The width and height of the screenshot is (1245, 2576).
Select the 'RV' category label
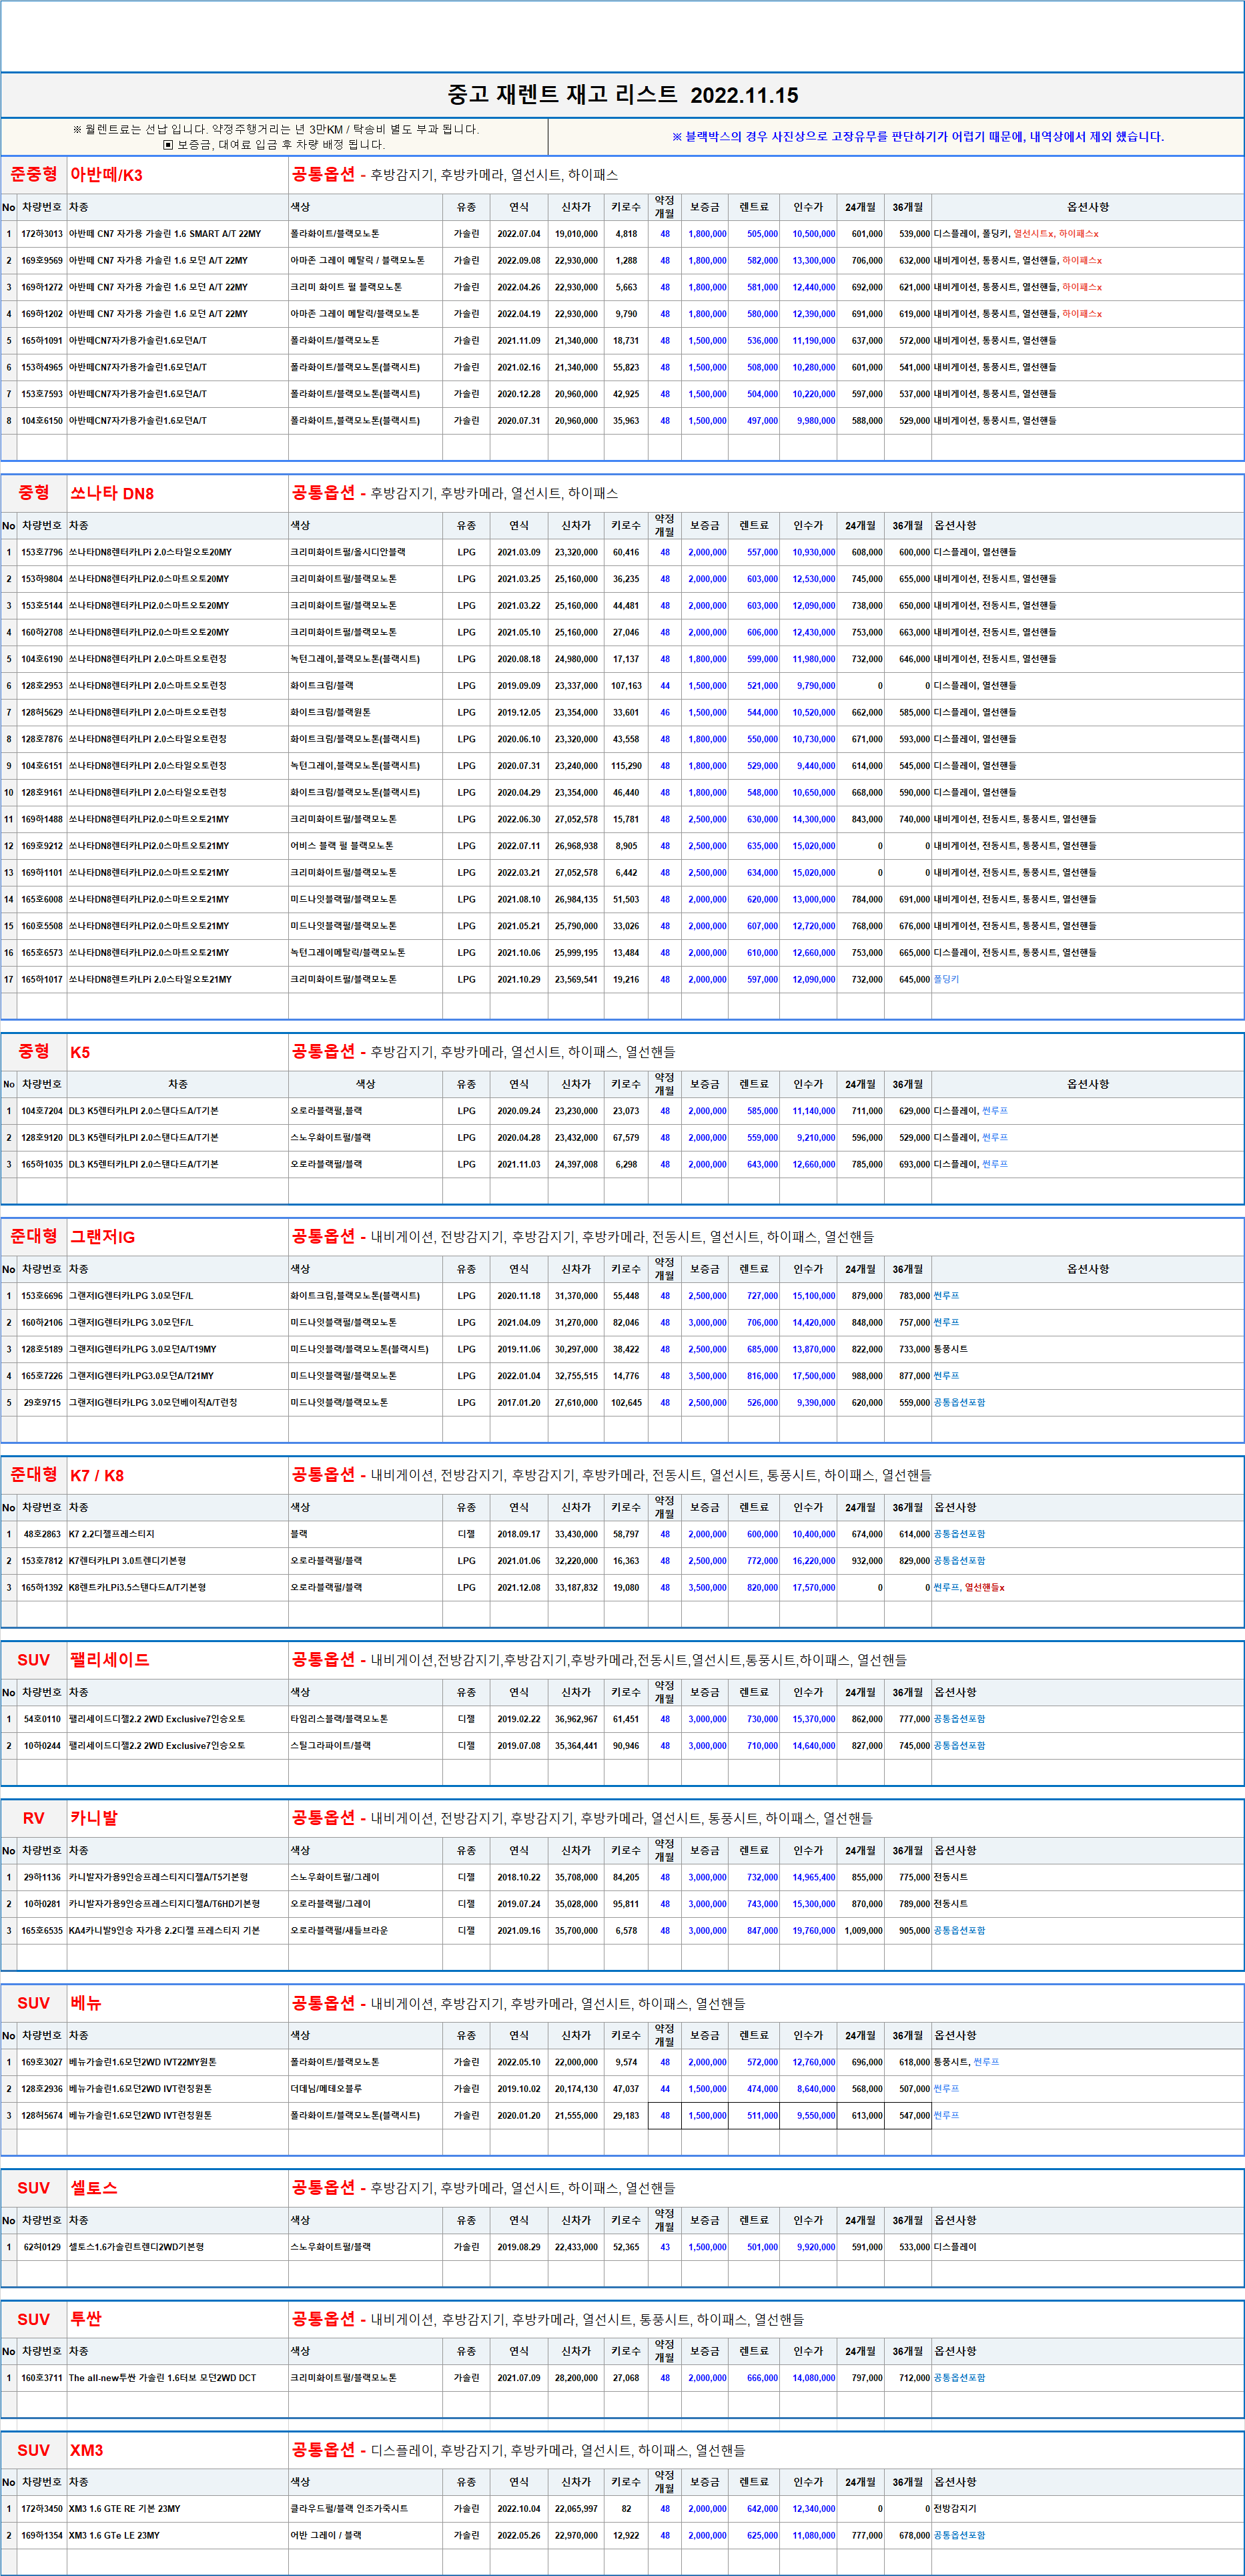pyautogui.click(x=34, y=1819)
